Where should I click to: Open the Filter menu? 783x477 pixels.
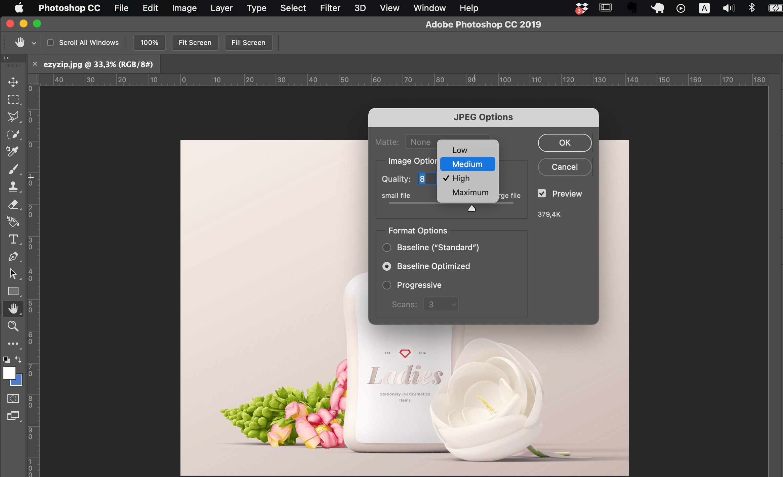tap(330, 8)
